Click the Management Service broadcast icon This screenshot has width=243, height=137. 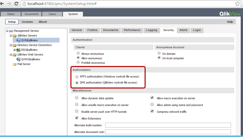tap(11, 31)
